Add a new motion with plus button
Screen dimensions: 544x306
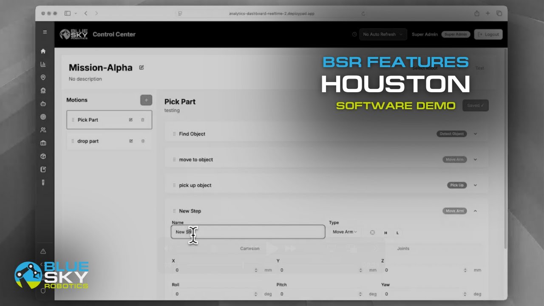146,100
